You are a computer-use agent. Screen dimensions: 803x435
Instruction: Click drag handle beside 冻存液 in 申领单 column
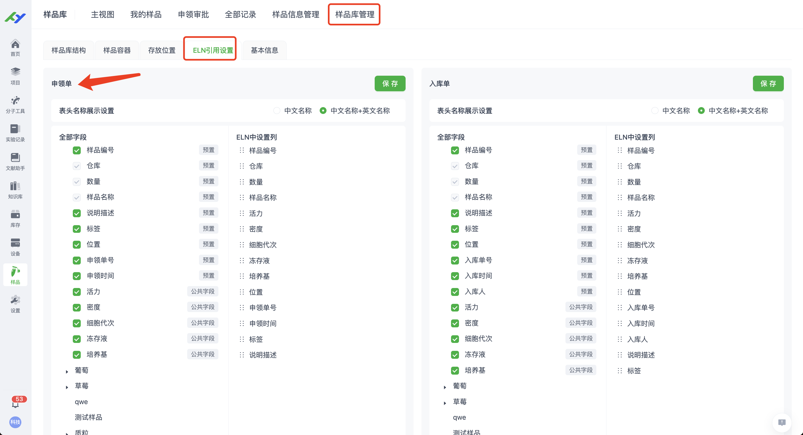(x=242, y=261)
